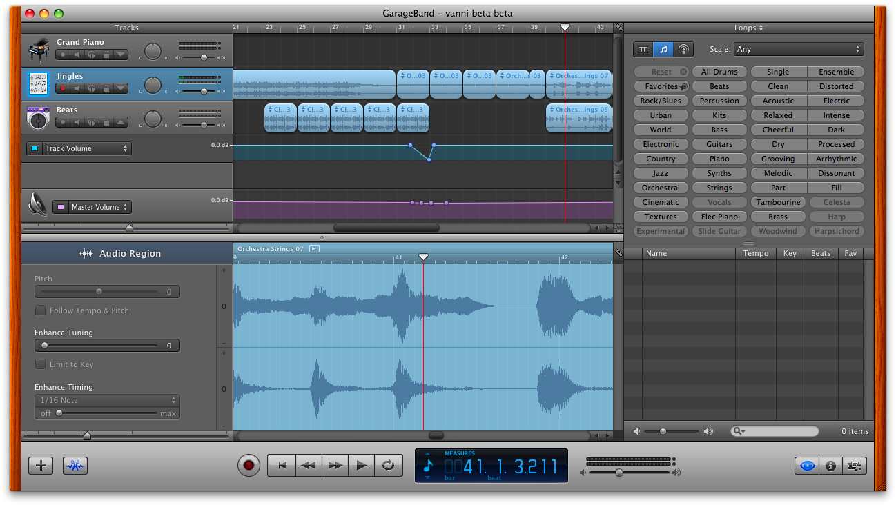
Task: Add a new track with plus button
Action: (41, 466)
